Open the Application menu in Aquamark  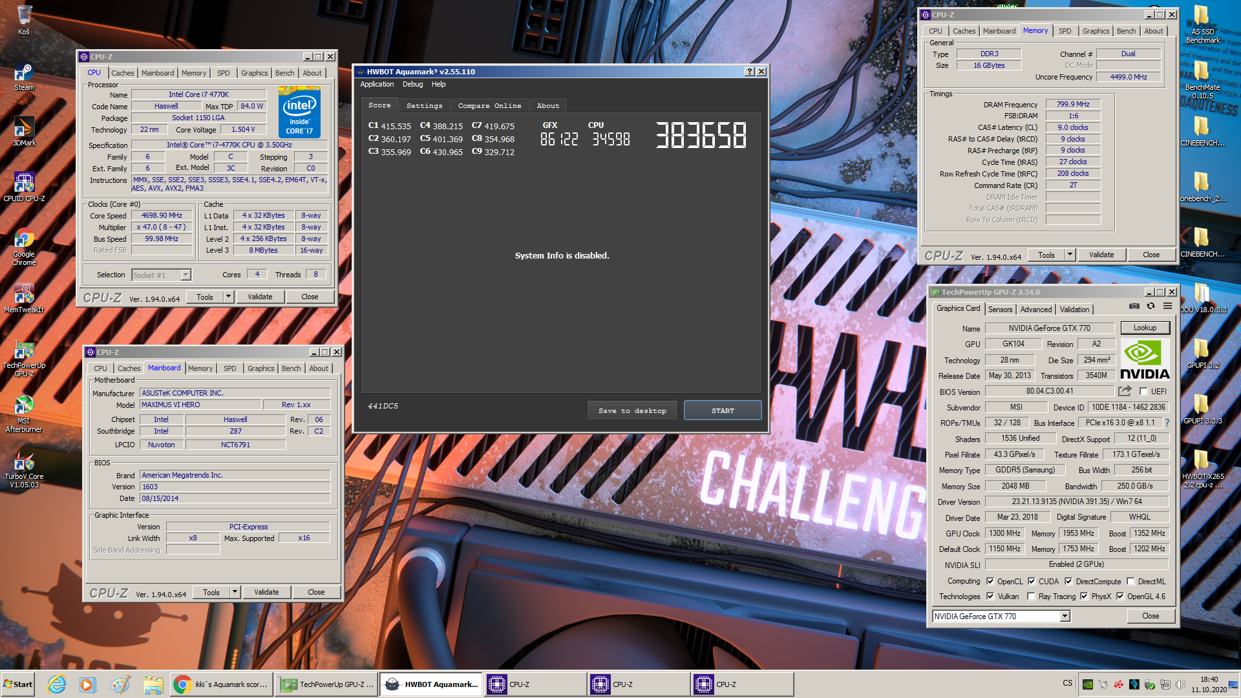(377, 84)
